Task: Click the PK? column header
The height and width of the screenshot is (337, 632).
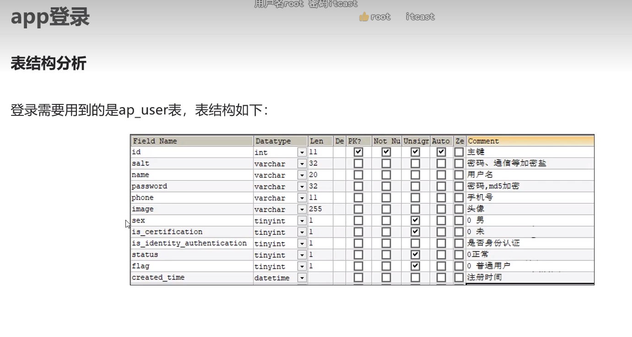Action: pos(358,141)
